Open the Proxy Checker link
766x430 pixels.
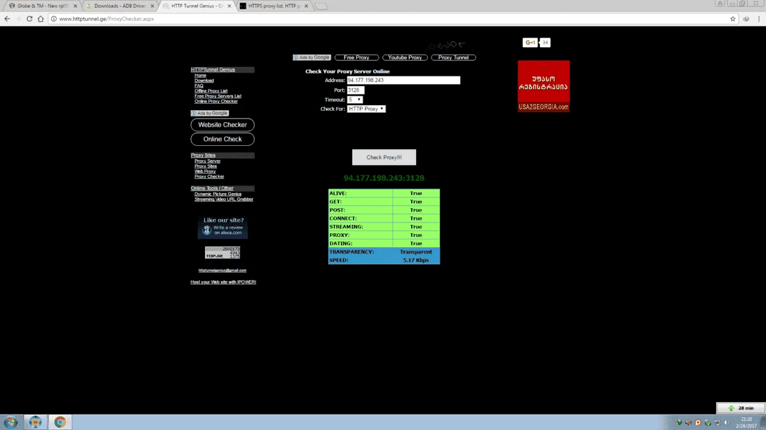(209, 176)
